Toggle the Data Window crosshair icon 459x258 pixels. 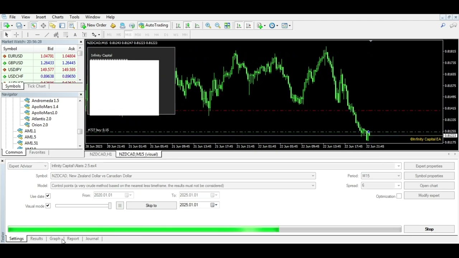(x=43, y=25)
